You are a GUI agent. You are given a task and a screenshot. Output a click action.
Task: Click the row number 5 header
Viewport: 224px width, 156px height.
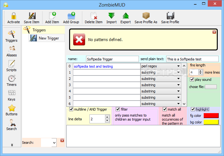(x=69, y=97)
